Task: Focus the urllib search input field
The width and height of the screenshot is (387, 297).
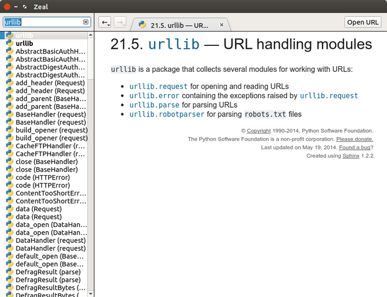Action: click(x=42, y=22)
